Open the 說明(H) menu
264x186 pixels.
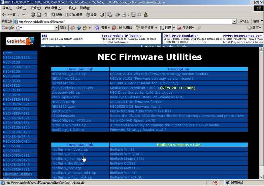(x=85, y=8)
